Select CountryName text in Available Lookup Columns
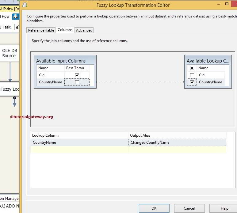Screen dimensions: 237x213 [210, 82]
